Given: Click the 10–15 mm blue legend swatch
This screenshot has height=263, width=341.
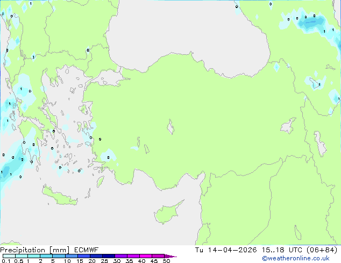Looking at the screenshot, I should [71, 256].
